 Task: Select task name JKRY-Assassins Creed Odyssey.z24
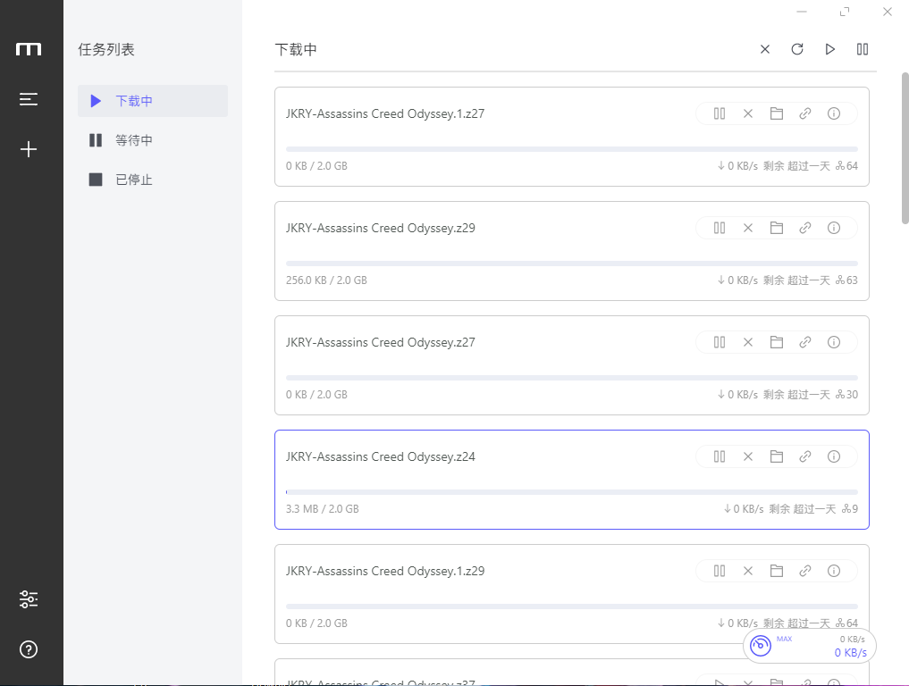point(380,456)
